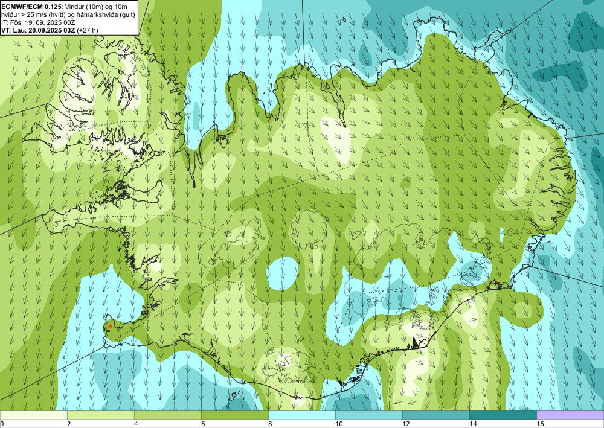
Task: Click the 6–8 m/s dark green legend band
Action: (234, 415)
